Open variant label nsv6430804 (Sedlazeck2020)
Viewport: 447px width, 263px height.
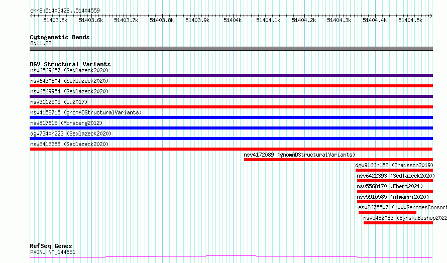[x=69, y=81]
